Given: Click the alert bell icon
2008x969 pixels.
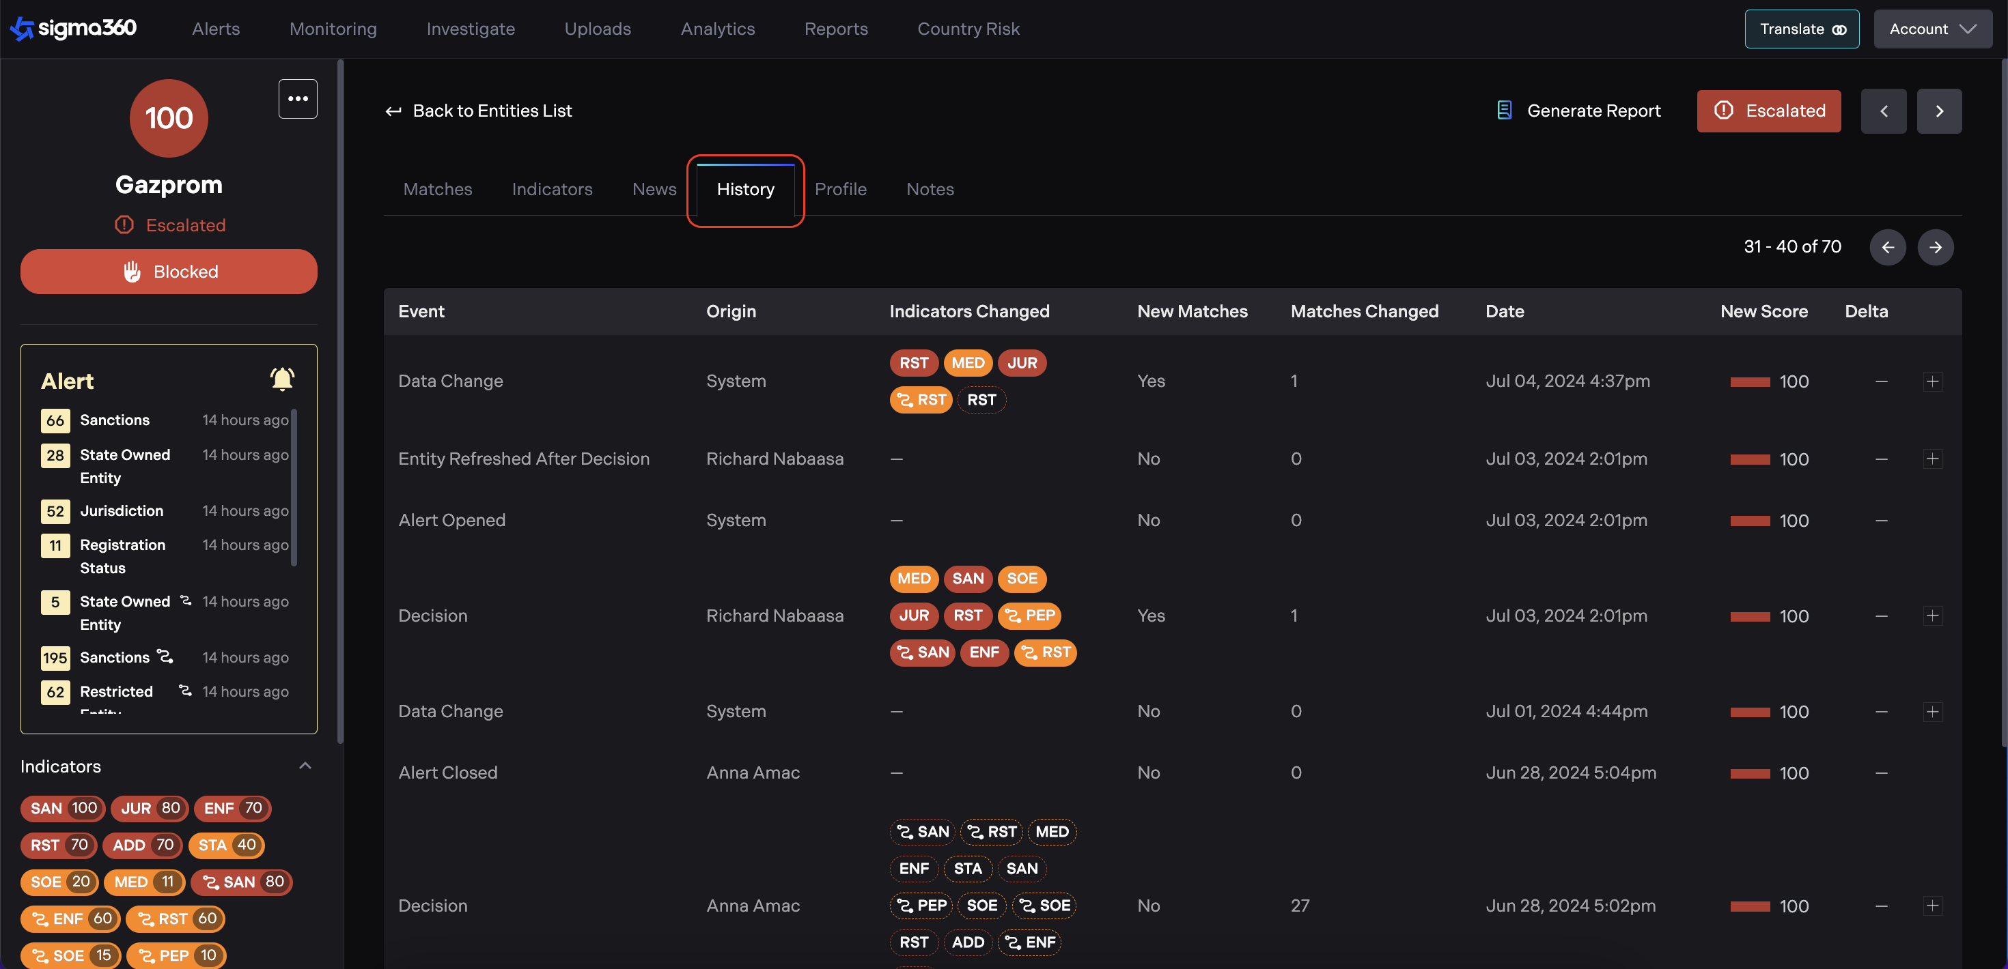Looking at the screenshot, I should tap(281, 379).
